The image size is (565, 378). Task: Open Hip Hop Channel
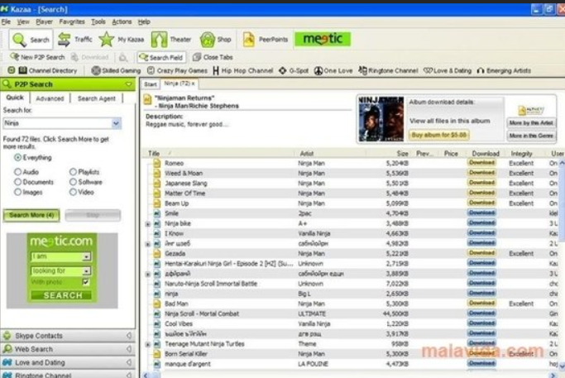(x=243, y=70)
